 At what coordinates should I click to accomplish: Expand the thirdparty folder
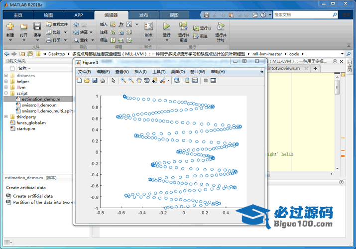[x=6, y=117]
